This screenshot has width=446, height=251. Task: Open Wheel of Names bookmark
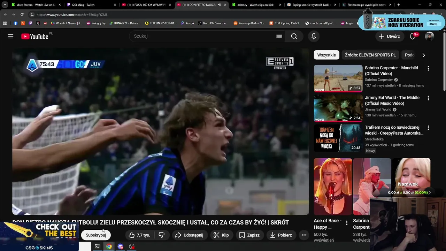point(67,23)
